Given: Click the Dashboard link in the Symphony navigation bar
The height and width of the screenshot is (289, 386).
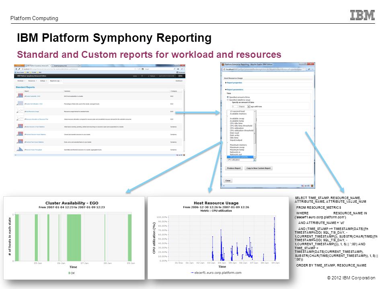Looking at the screenshot, I should (x=179, y=81).
